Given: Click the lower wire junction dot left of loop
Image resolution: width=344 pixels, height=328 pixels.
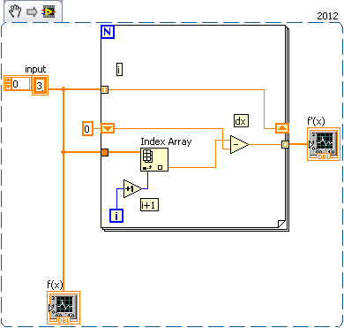Looking at the screenshot, I should tap(64, 152).
